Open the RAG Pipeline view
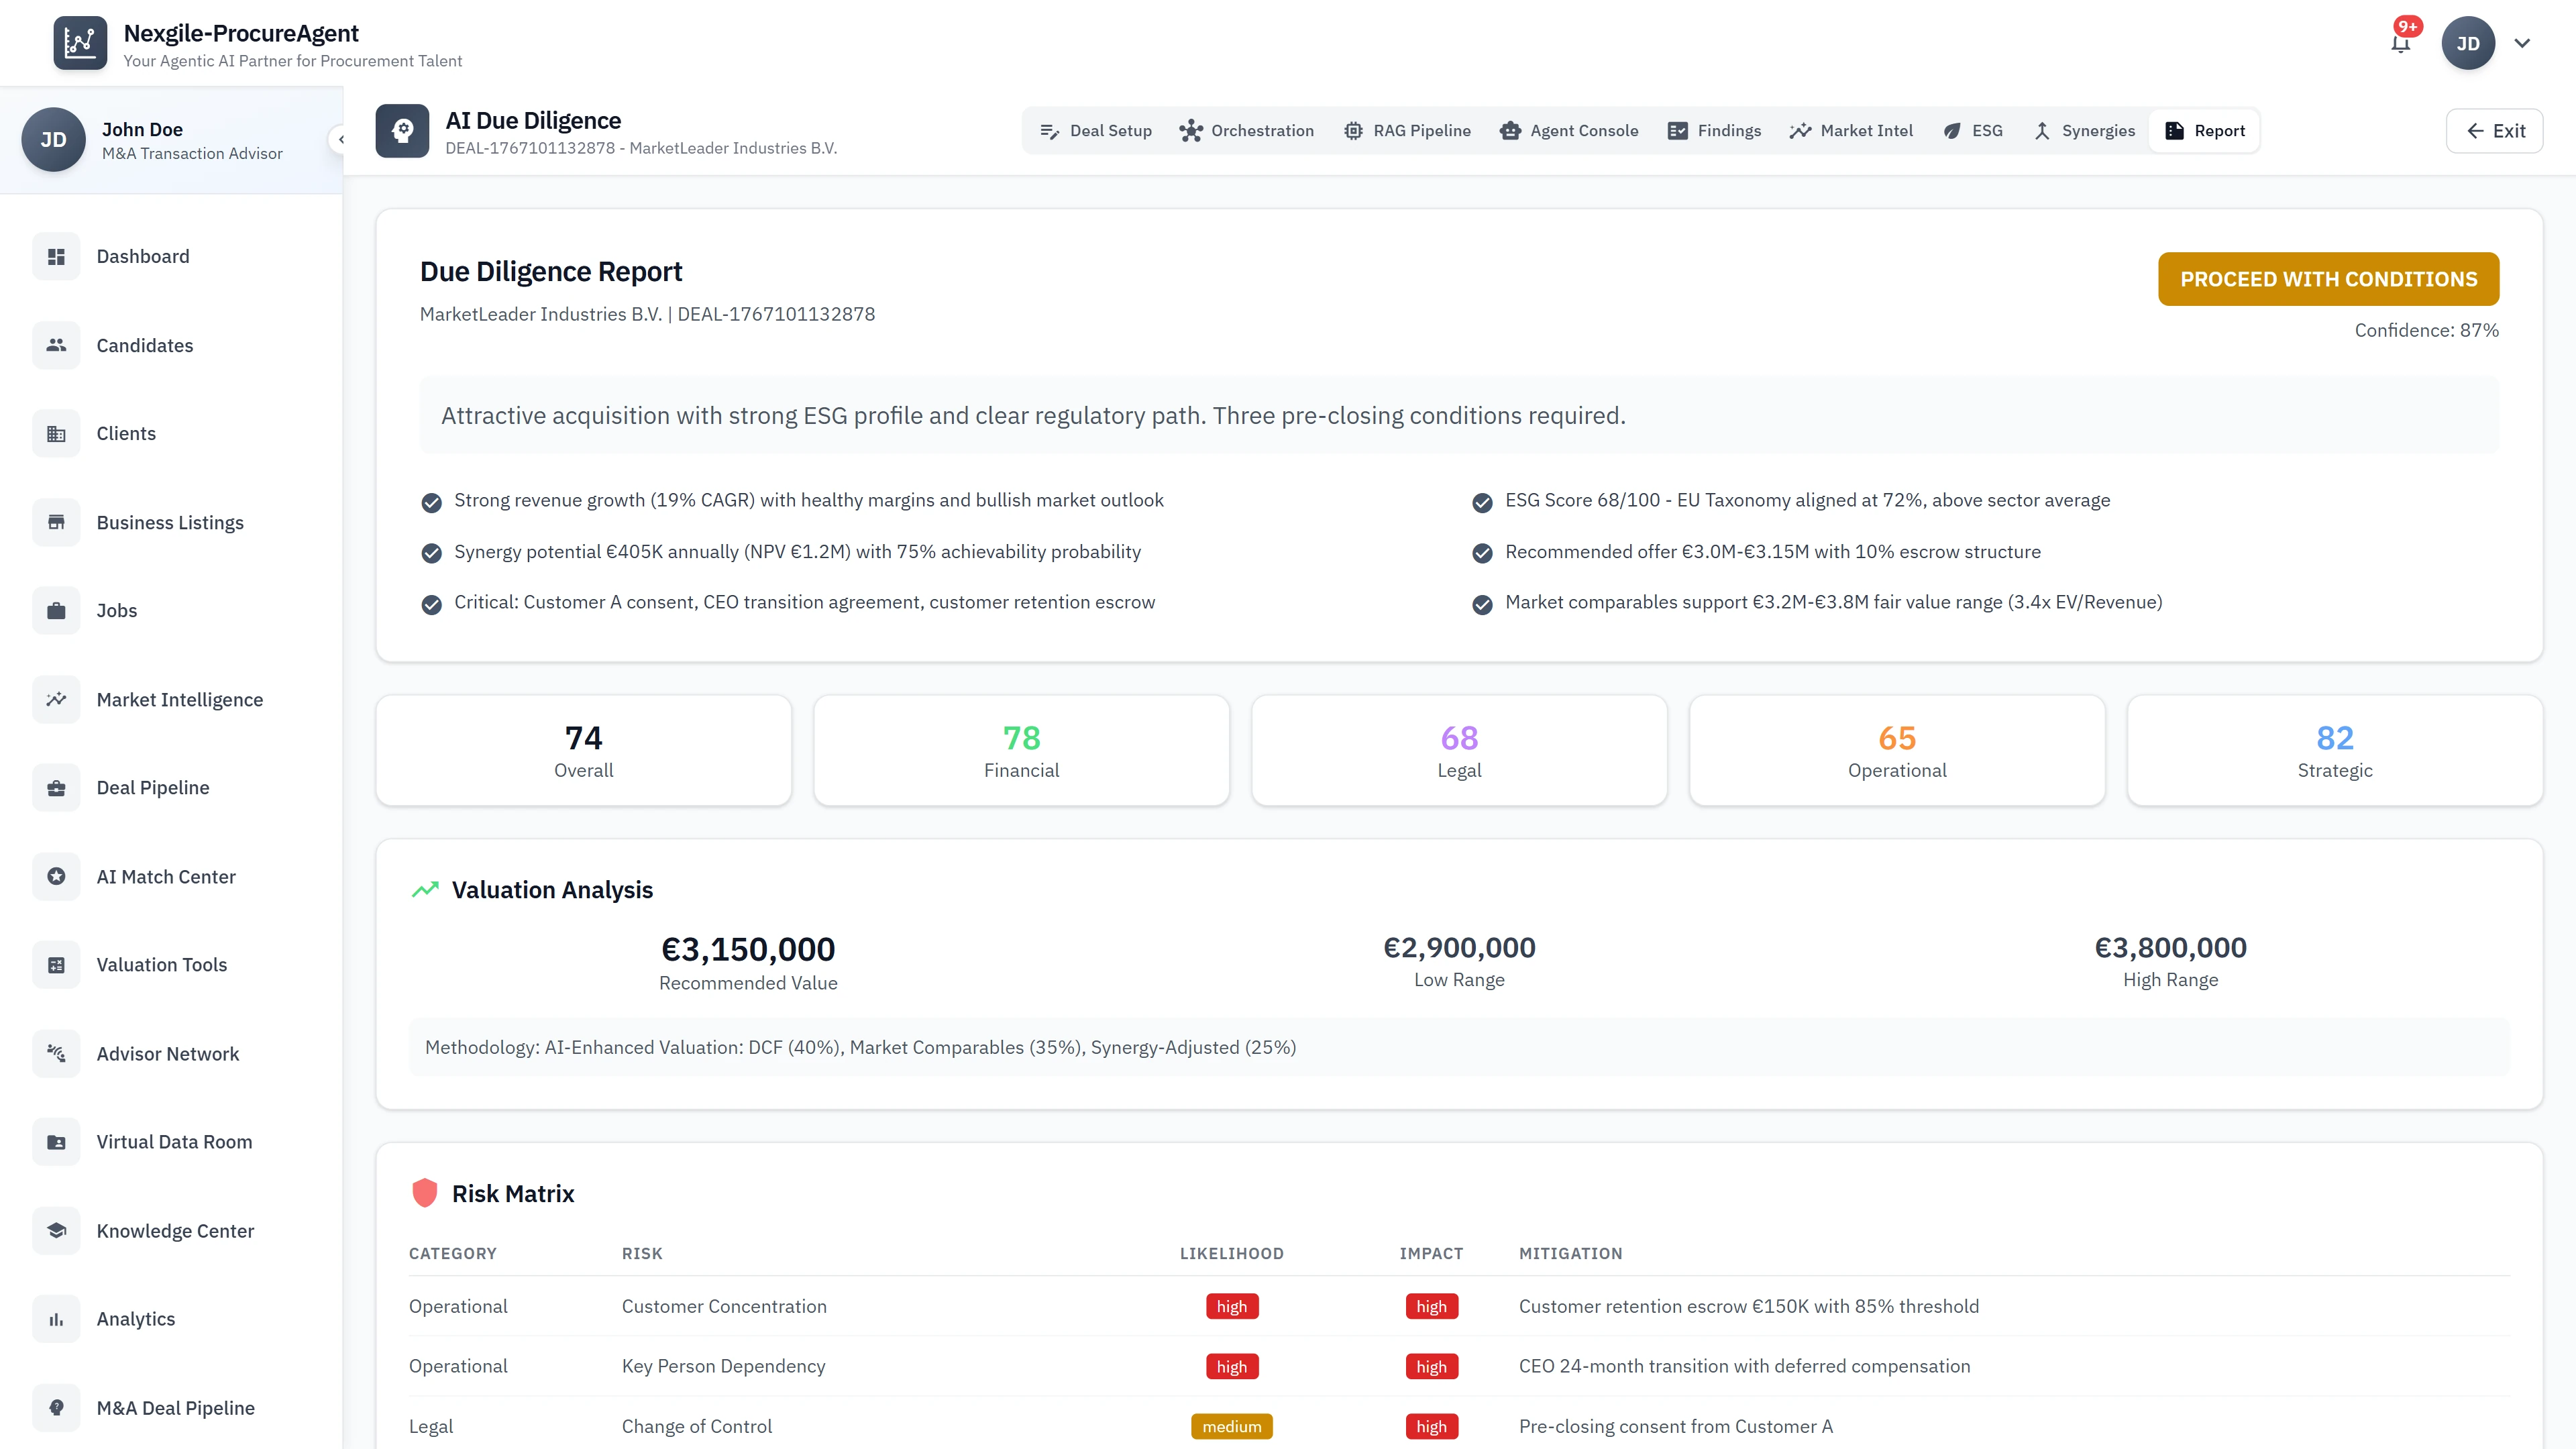Image resolution: width=2576 pixels, height=1449 pixels. coord(1406,130)
